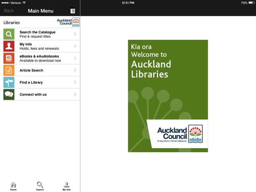256x192 pixels.
Task: Select 'Available to download now' subtitle
Action: (40, 61)
